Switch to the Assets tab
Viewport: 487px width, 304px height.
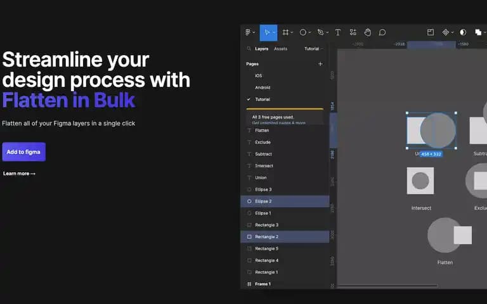tap(280, 49)
